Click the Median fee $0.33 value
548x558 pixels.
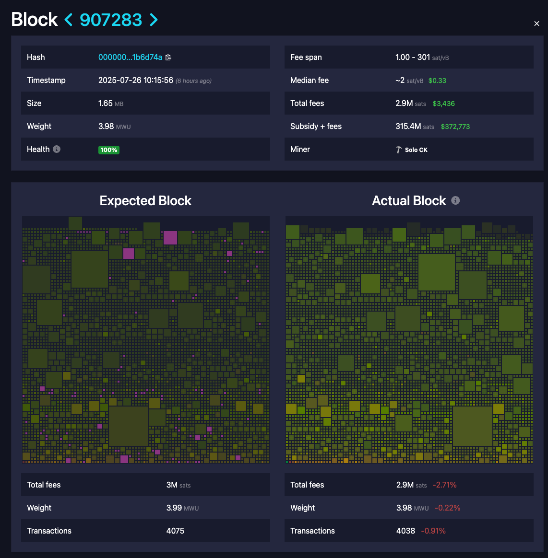click(437, 81)
